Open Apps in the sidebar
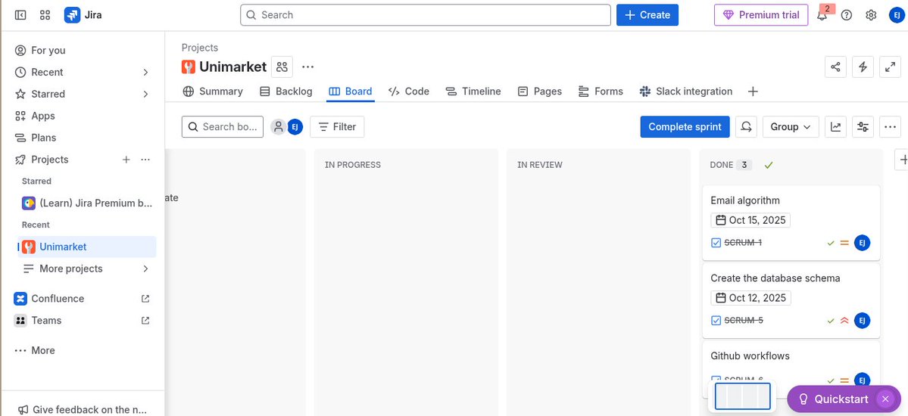 pyautogui.click(x=84, y=116)
